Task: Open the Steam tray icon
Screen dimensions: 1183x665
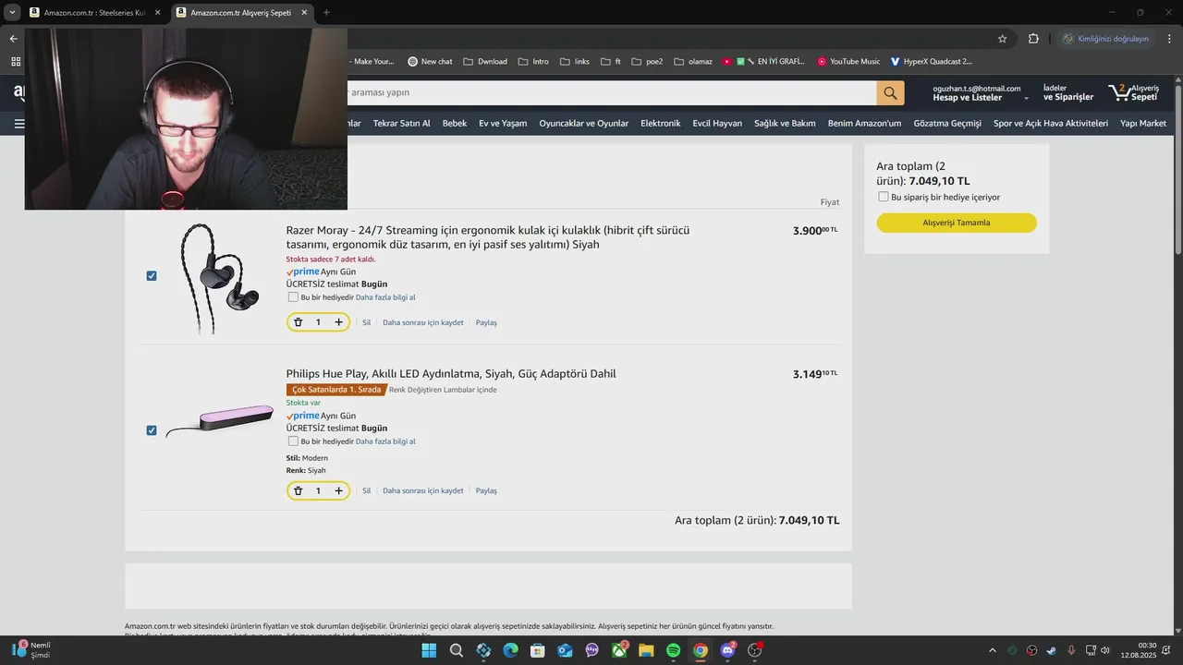Action: coord(1052,650)
